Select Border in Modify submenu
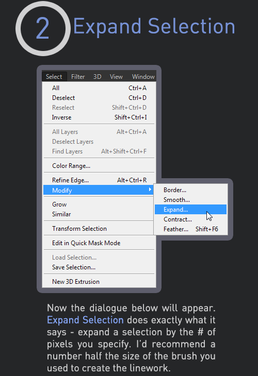 [x=191, y=190]
